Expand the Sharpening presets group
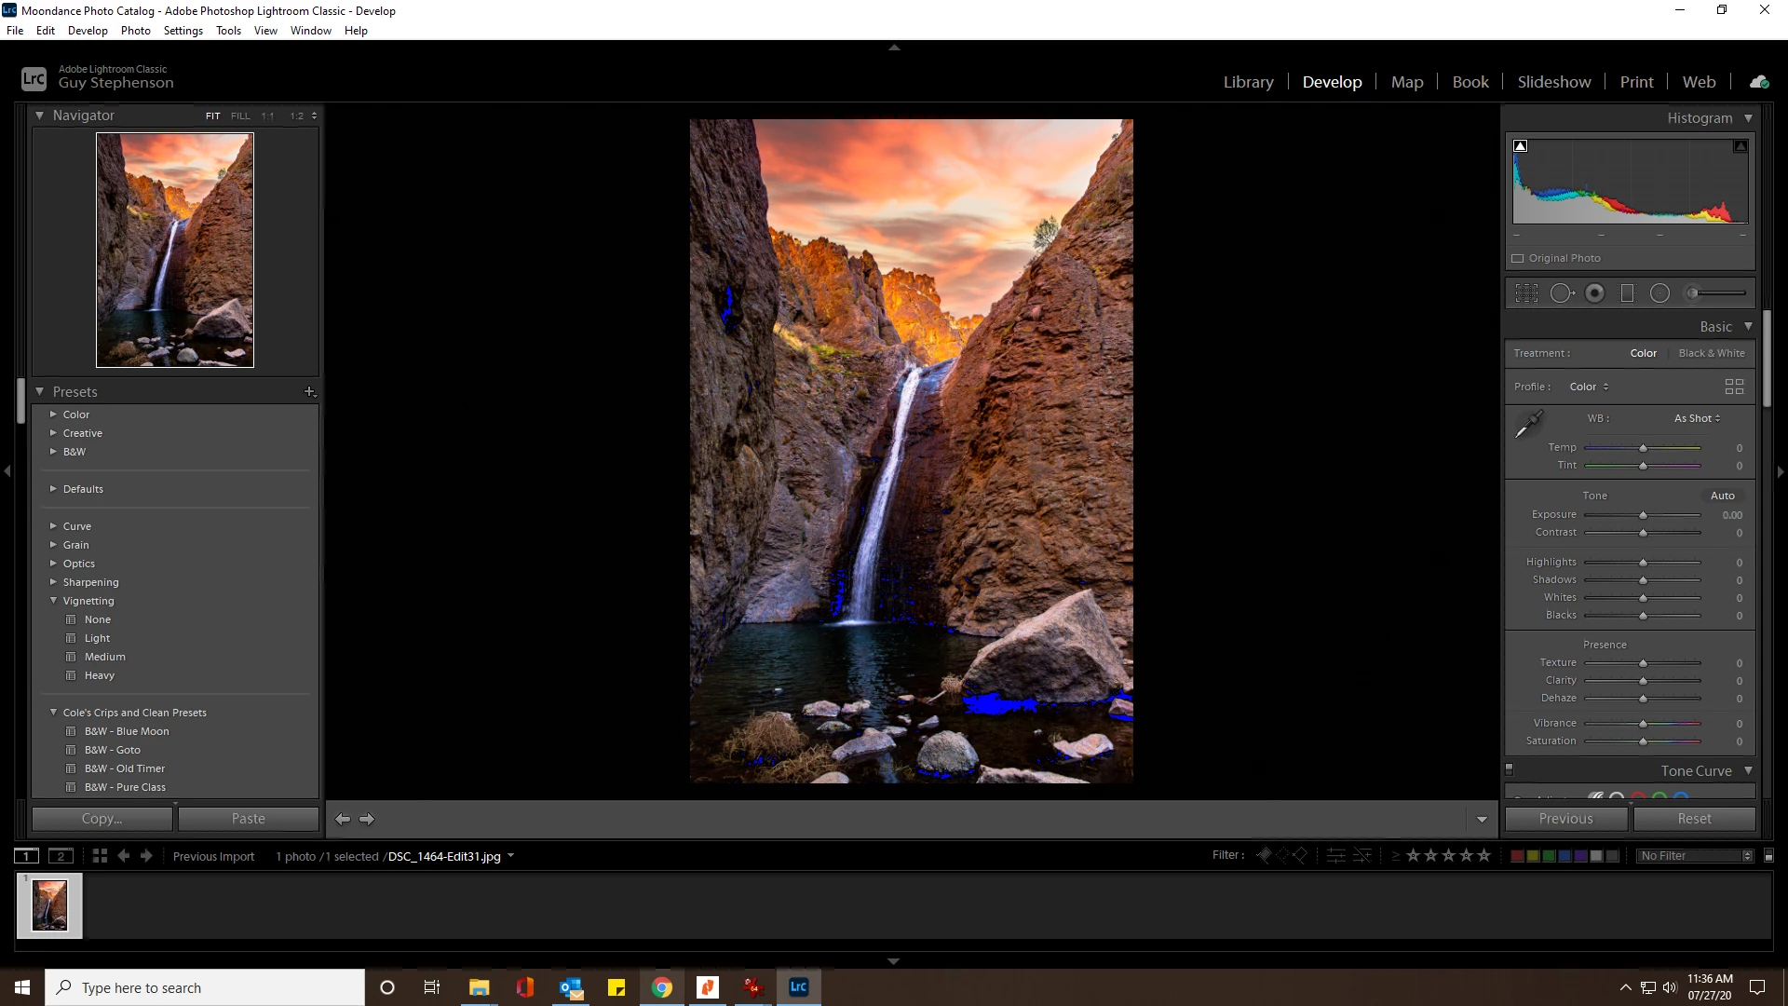 tap(53, 582)
